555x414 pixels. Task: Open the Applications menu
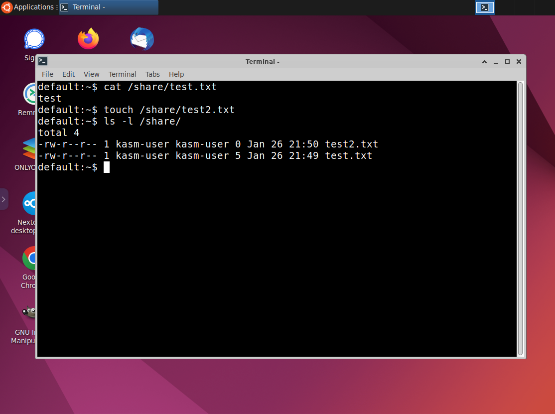pos(28,7)
